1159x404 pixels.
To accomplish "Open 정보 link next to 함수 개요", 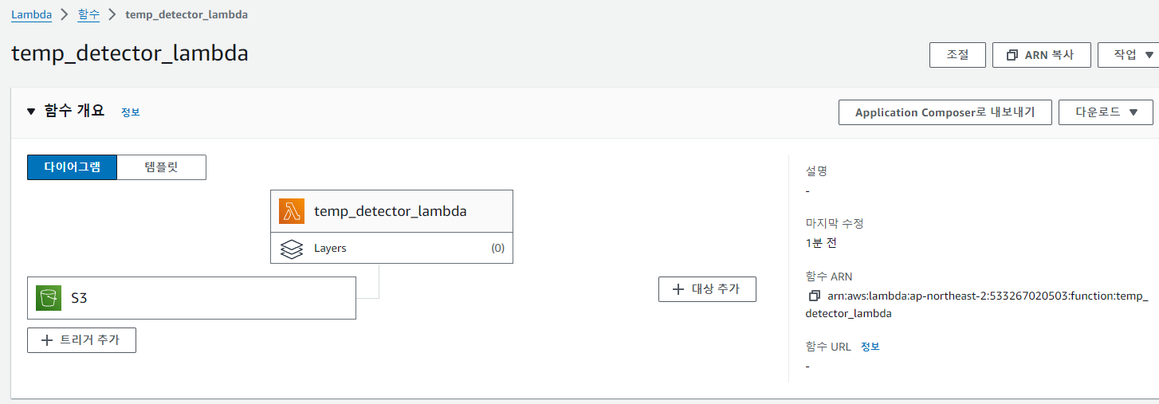I will pos(131,112).
